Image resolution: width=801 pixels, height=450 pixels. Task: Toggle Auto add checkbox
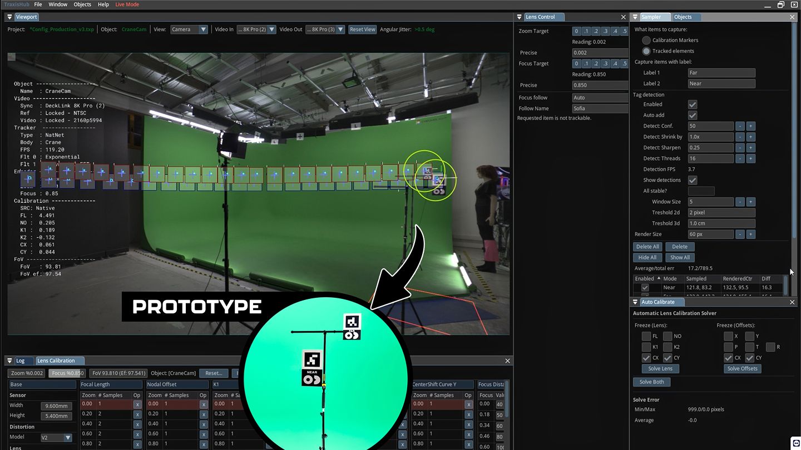tap(693, 116)
